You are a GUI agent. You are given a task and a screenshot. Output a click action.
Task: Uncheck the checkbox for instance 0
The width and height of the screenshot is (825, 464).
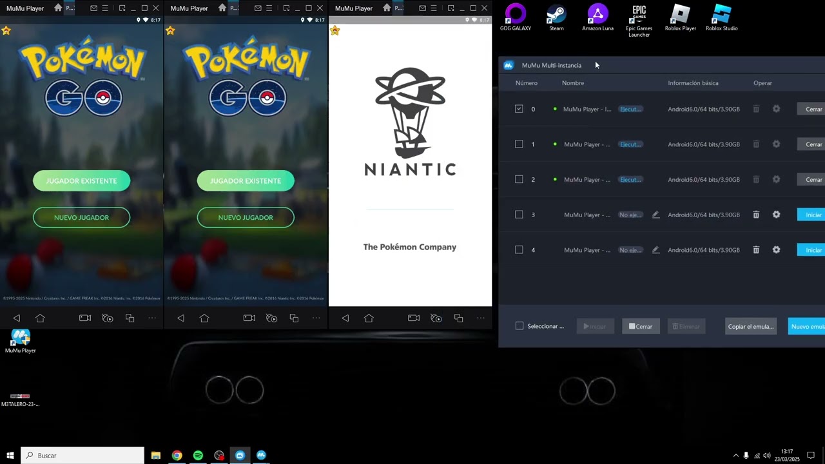coord(519,109)
